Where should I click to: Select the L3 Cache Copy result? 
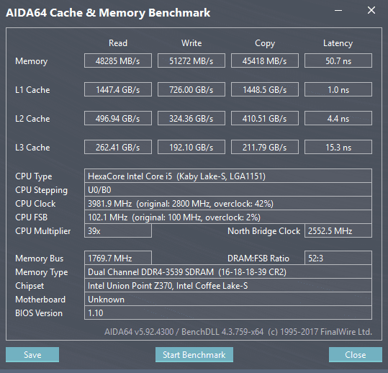tap(265, 147)
